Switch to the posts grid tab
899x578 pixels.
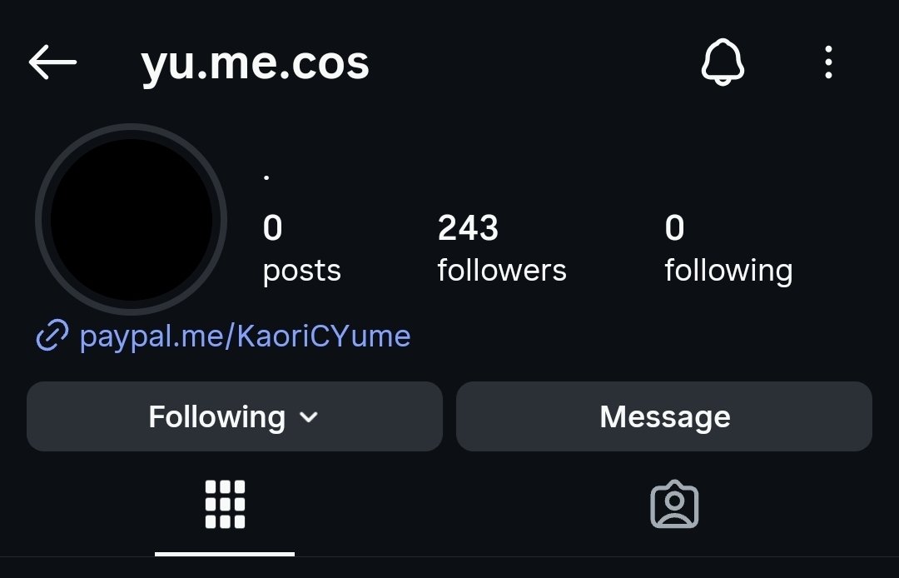225,504
